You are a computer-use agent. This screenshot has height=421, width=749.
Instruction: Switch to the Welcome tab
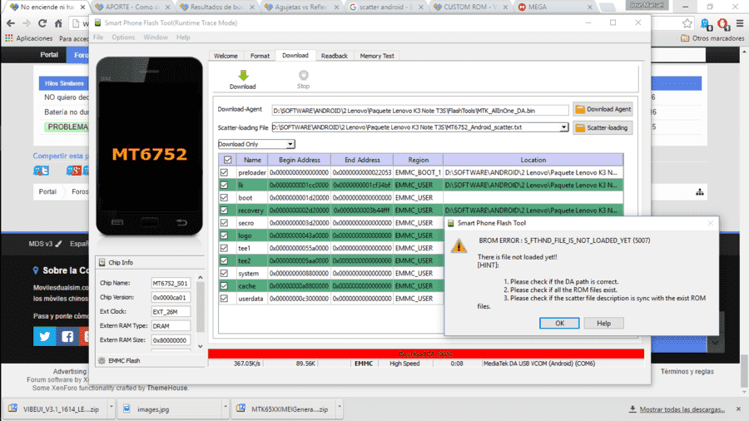(x=226, y=56)
